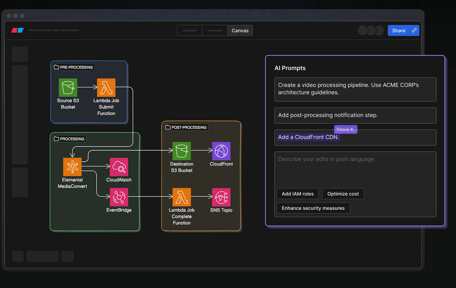Click the link icon on Share button

414,30
